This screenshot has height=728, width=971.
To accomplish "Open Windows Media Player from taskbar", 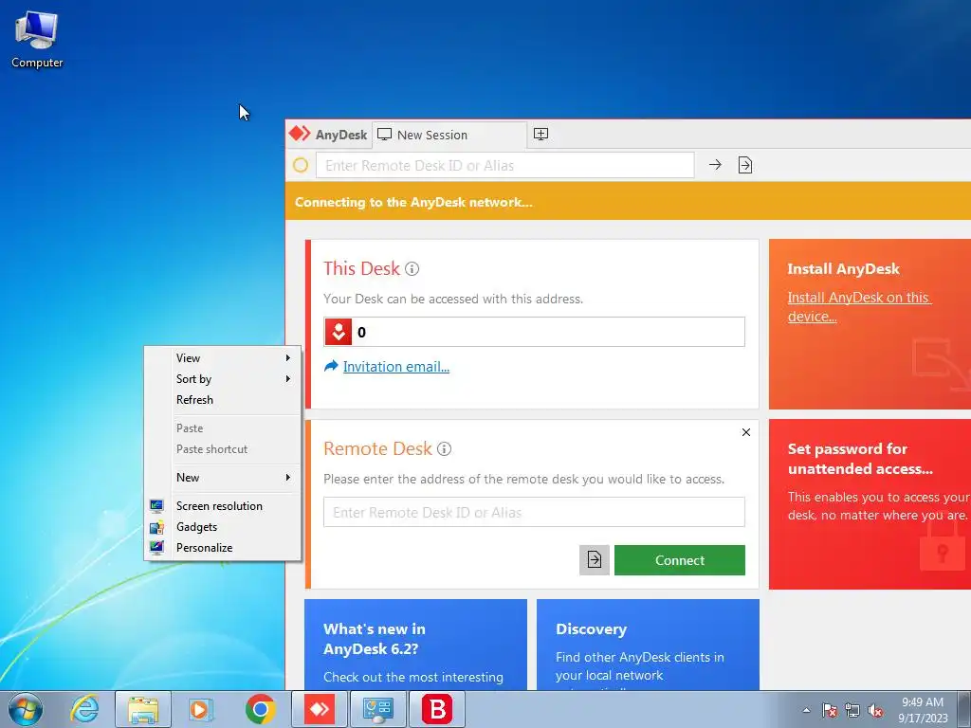I will (200, 709).
